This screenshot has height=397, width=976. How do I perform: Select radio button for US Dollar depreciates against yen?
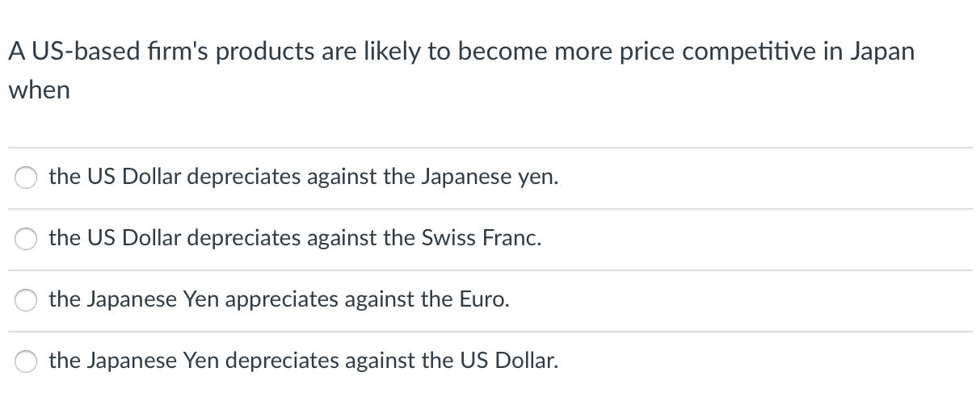coord(25,178)
